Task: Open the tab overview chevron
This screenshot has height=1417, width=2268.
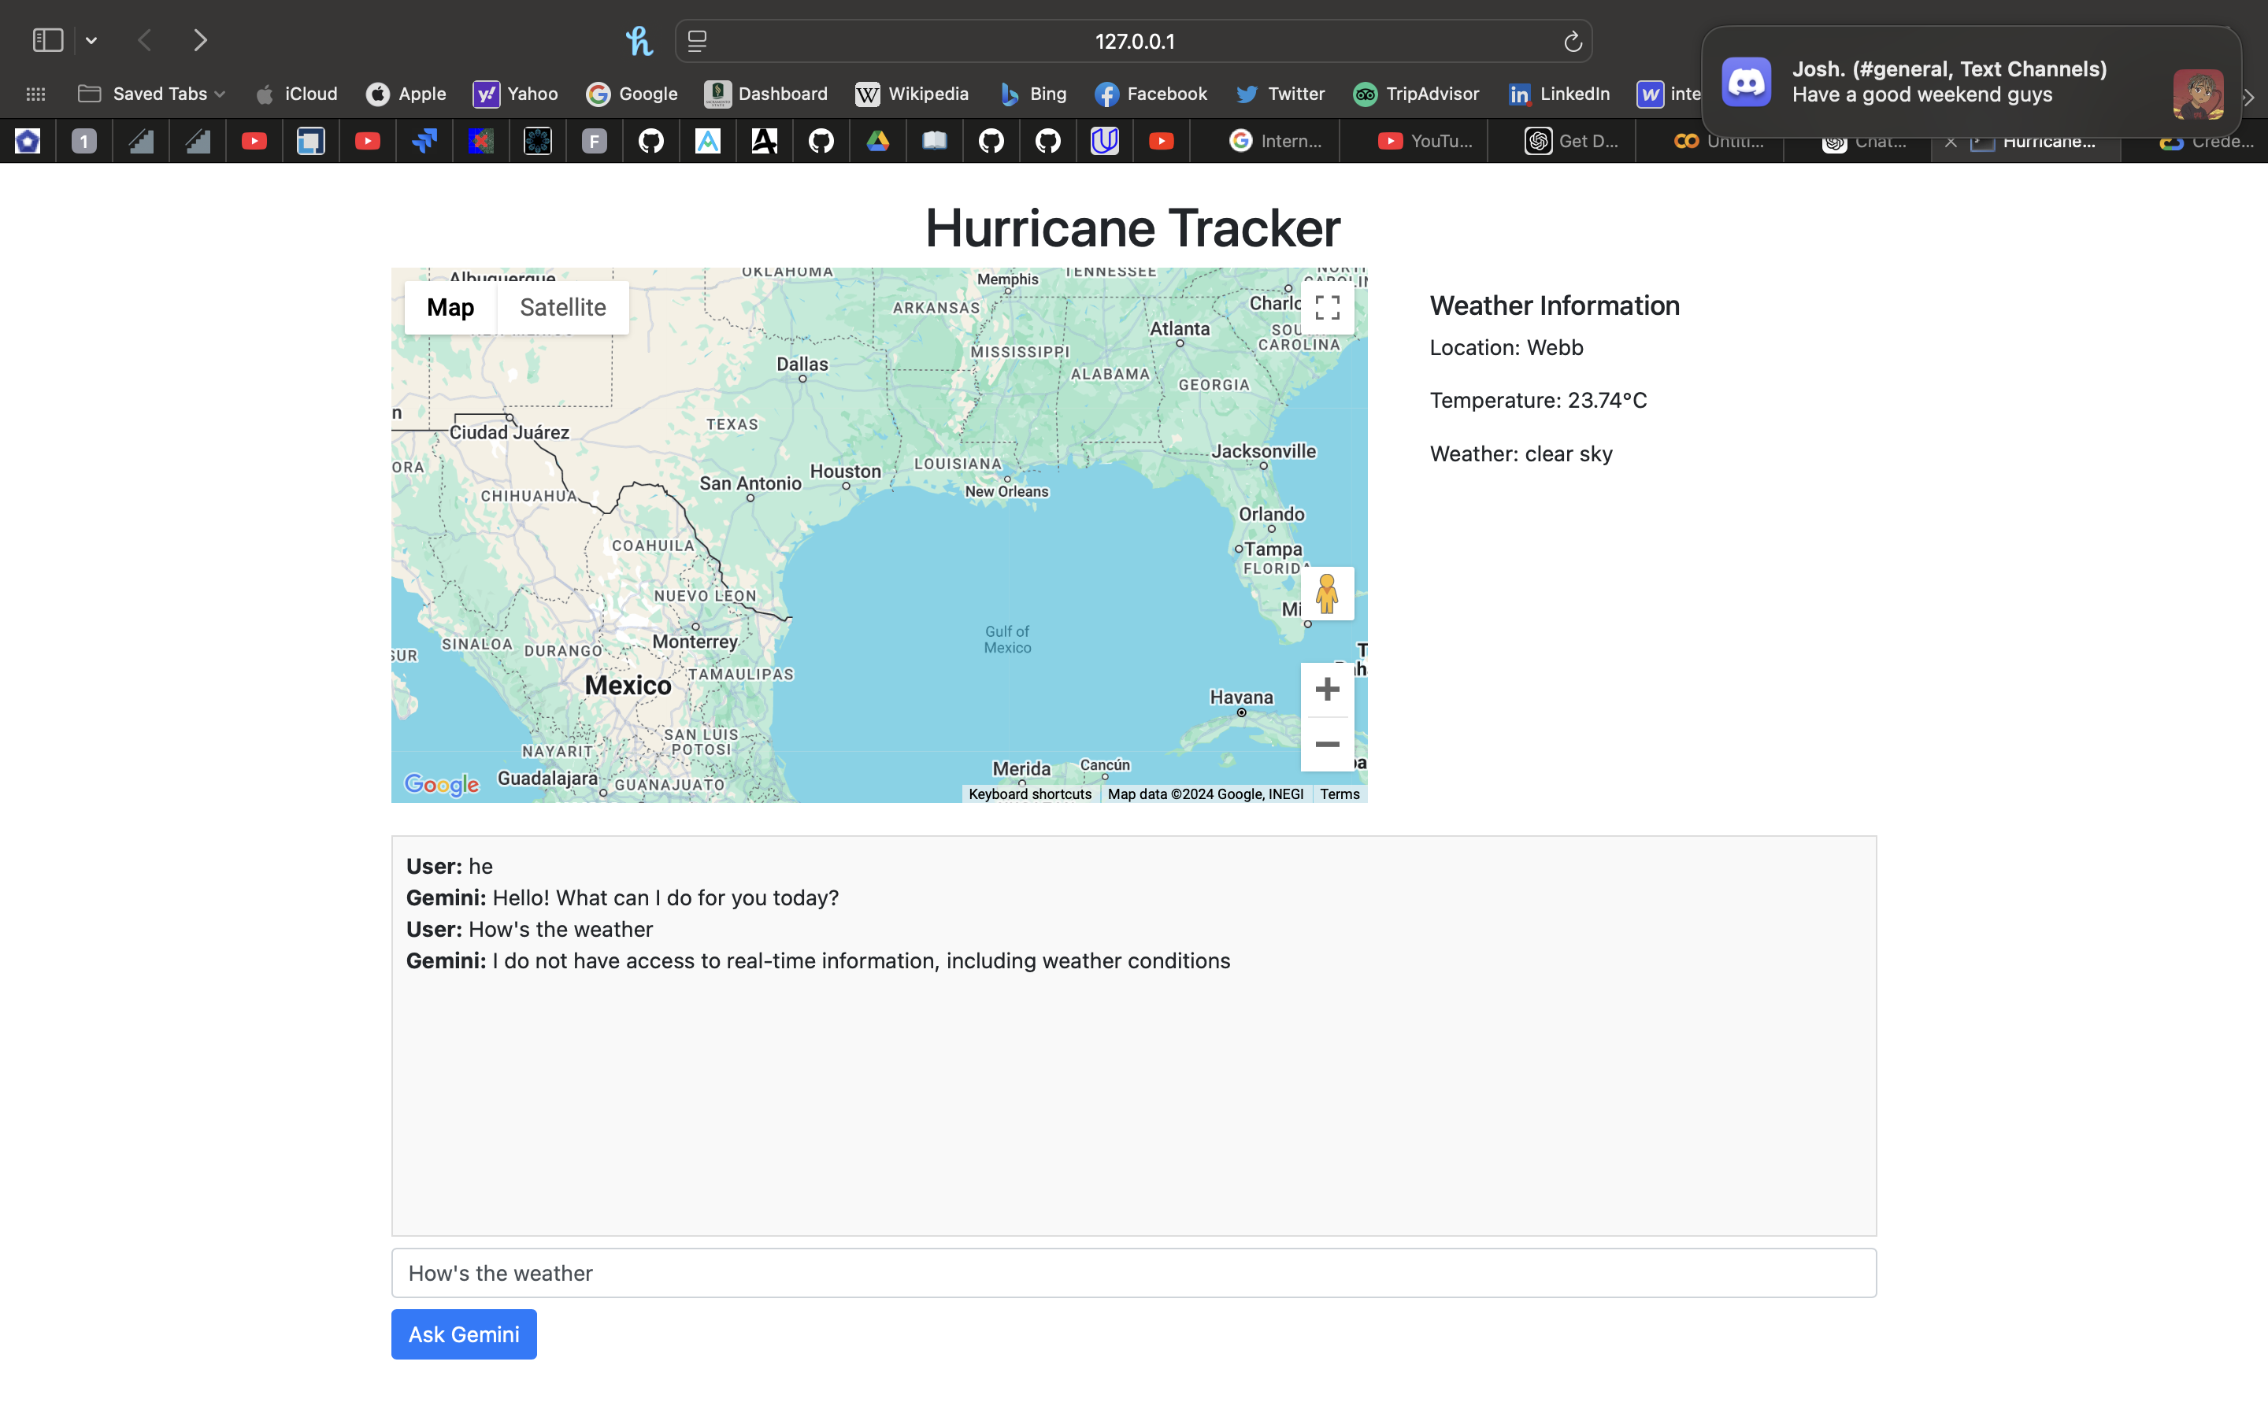Action: point(91,39)
